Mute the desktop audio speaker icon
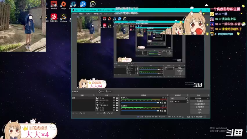 coord(161,111)
